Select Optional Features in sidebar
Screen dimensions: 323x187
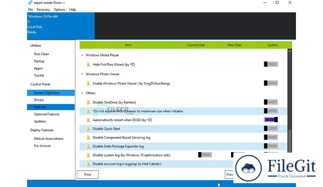point(47,114)
